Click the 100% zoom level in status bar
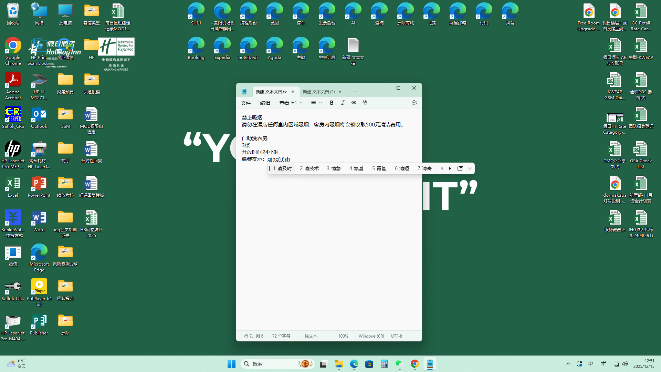 (343, 336)
